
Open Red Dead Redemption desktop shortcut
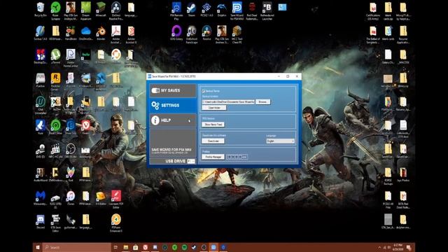(x=252, y=11)
